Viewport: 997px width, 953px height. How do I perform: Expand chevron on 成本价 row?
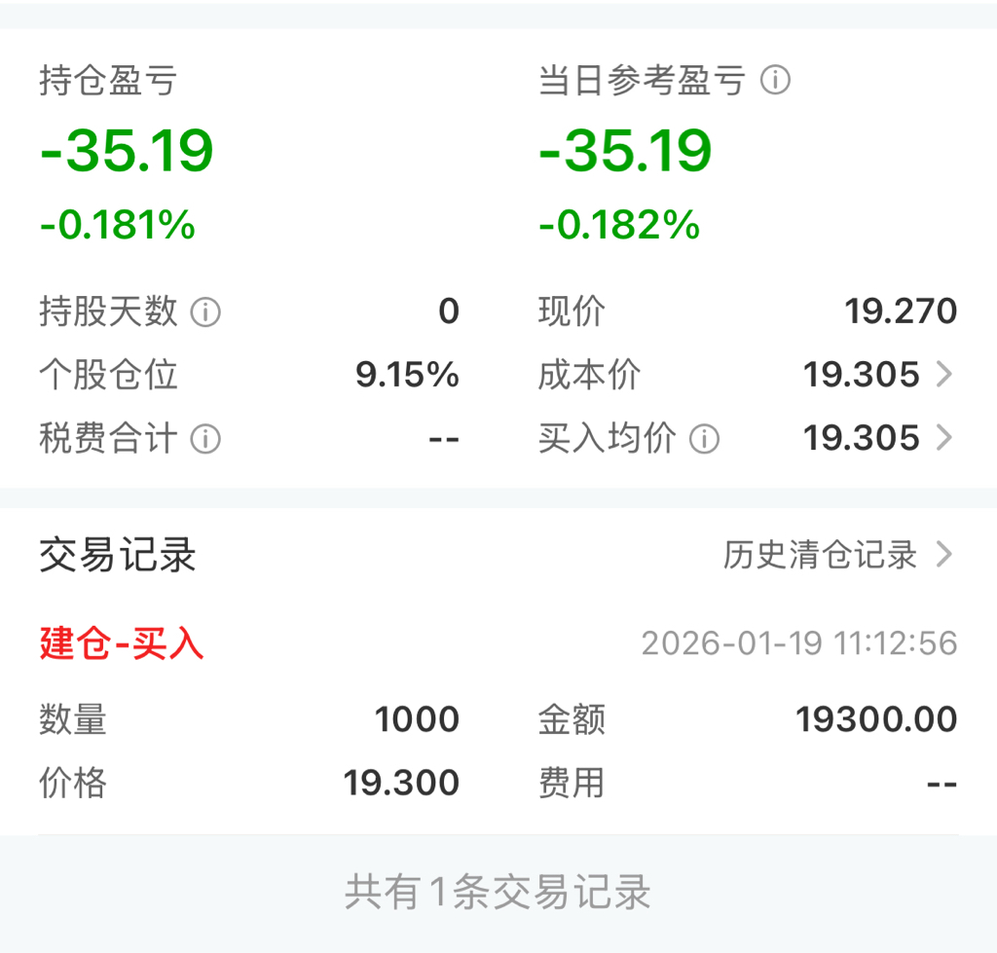(943, 375)
